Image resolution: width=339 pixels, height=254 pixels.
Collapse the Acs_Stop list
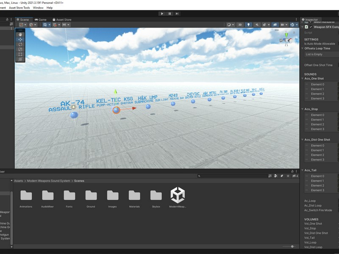(302, 109)
